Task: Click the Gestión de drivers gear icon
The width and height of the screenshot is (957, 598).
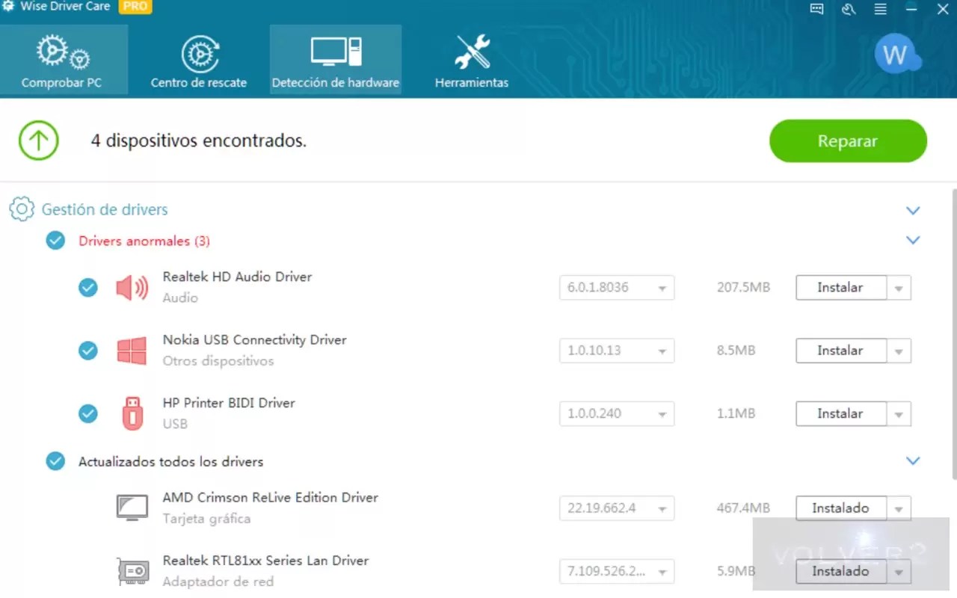Action: pos(22,209)
